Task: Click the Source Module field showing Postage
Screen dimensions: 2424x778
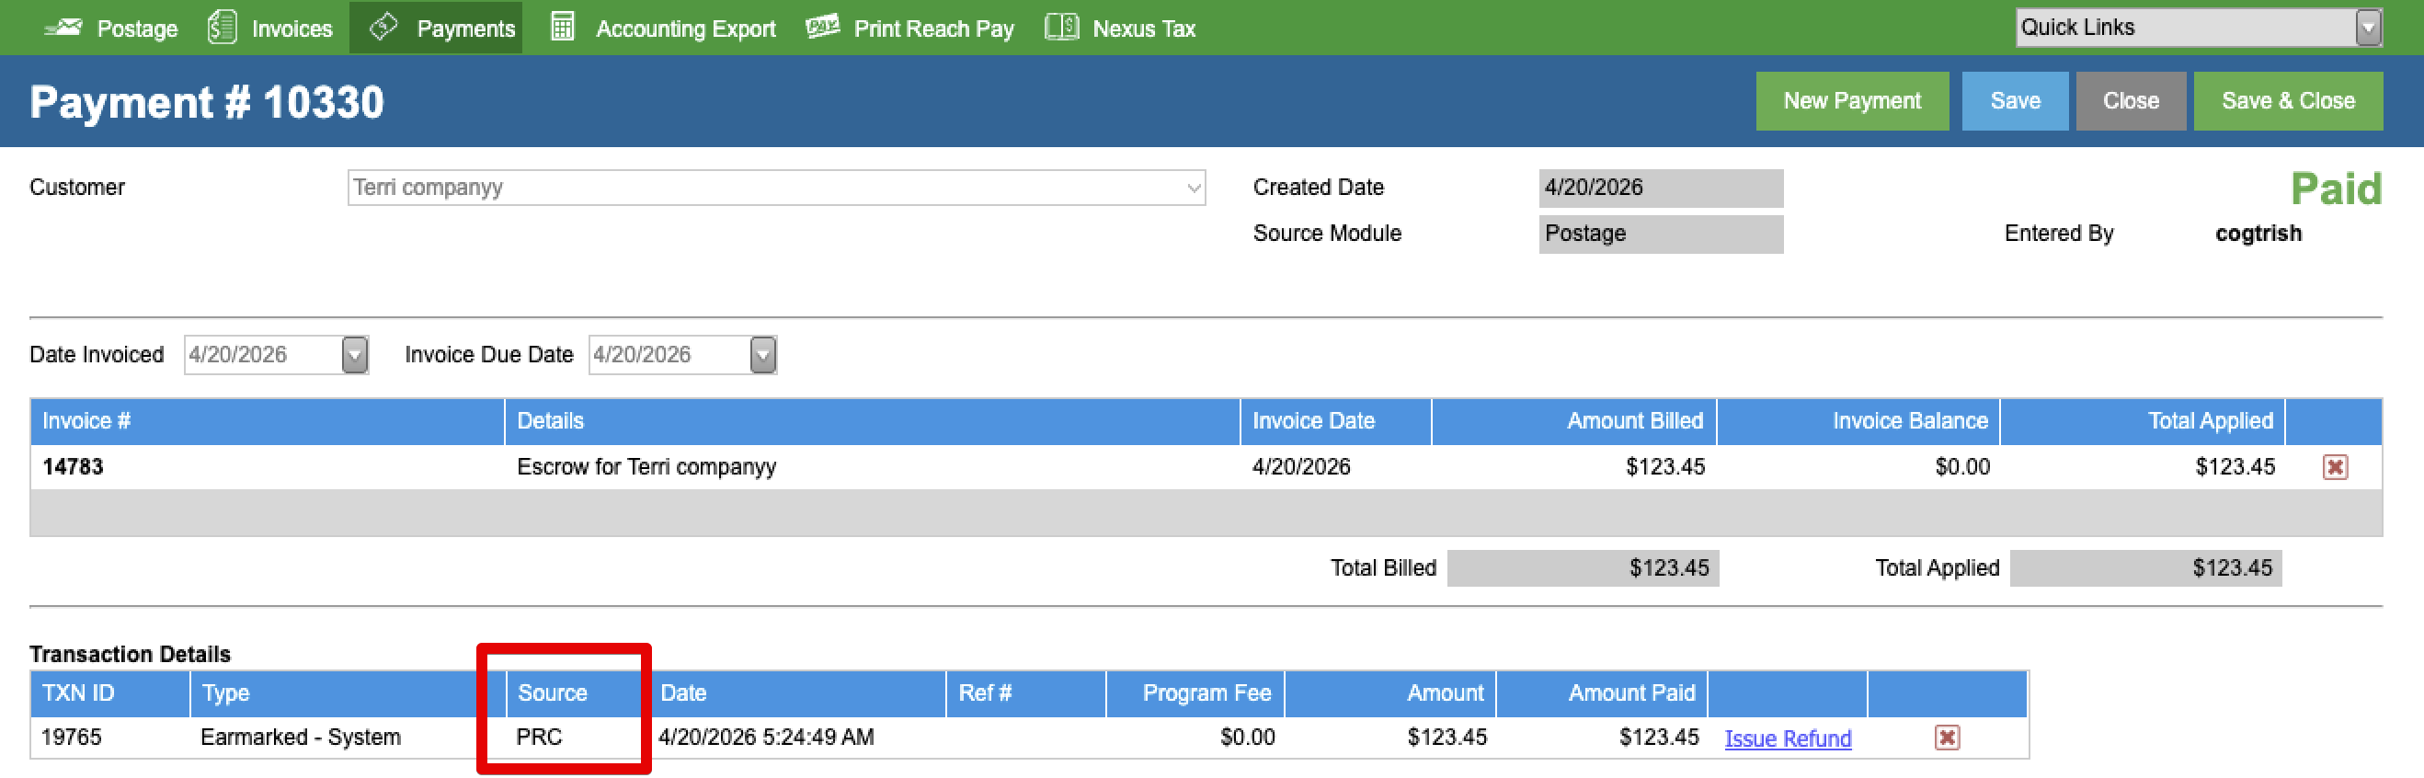Action: click(x=1660, y=234)
